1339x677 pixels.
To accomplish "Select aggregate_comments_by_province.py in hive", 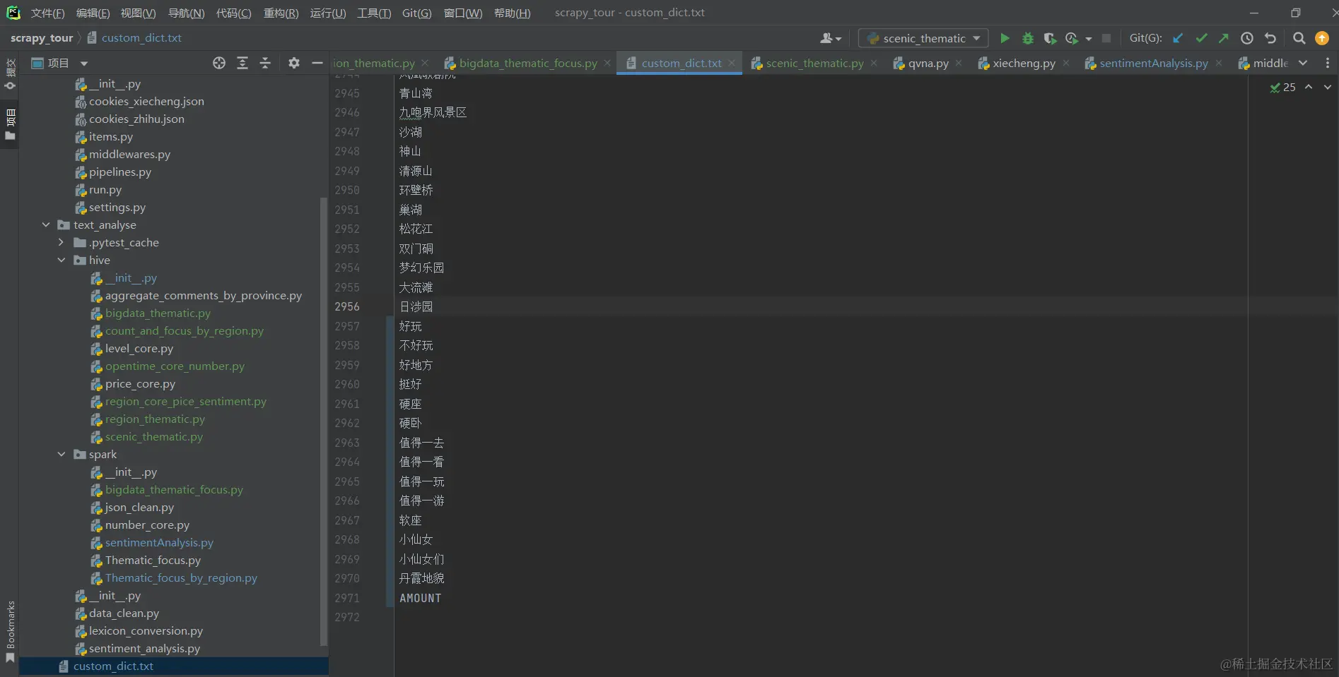I will (203, 295).
